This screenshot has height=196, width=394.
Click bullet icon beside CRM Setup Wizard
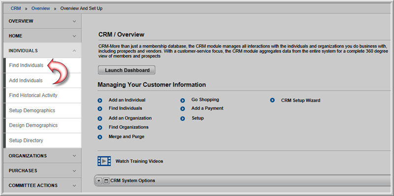coord(272,100)
